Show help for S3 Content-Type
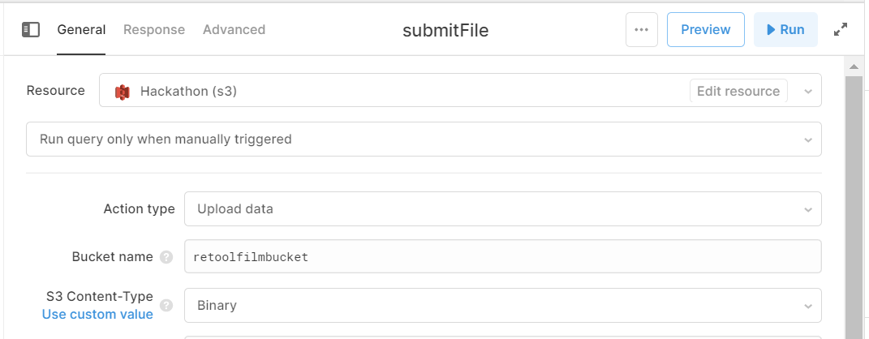Image resolution: width=869 pixels, height=339 pixels. 166,306
